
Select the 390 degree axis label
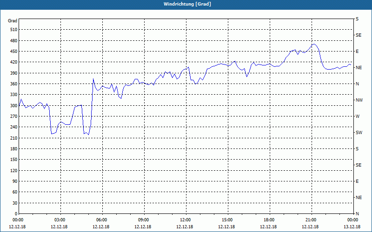(14, 73)
